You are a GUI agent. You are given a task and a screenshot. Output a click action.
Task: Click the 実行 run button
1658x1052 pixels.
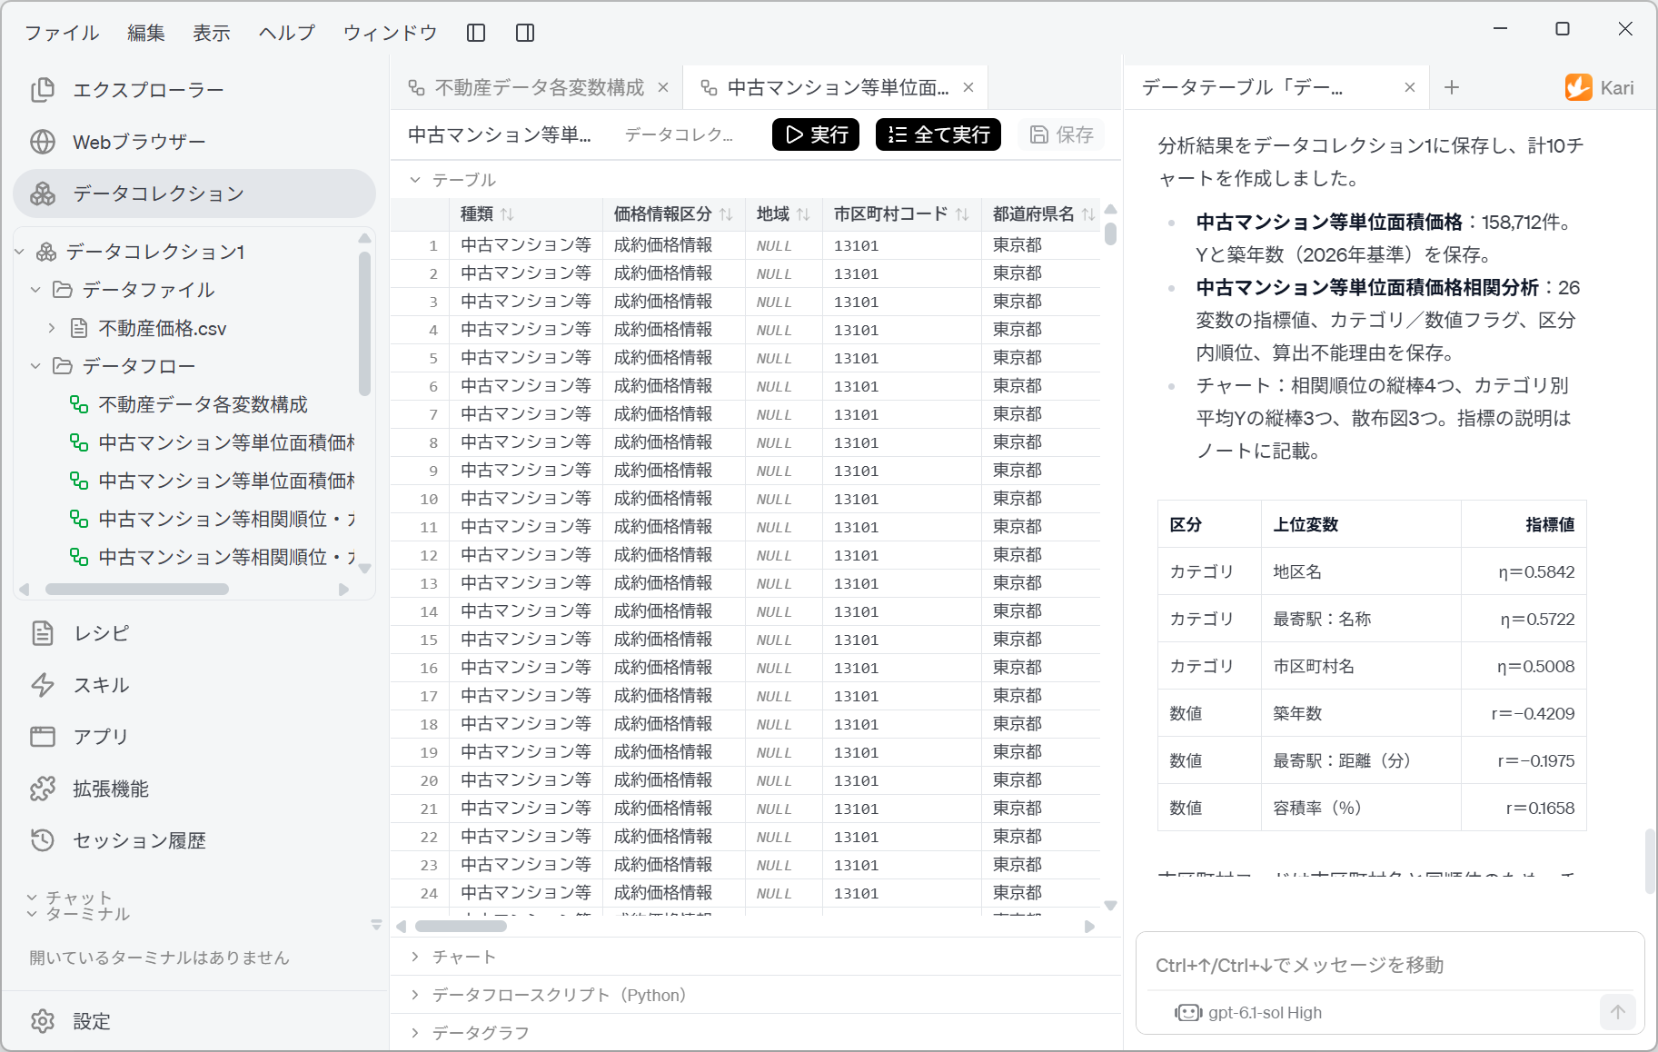[816, 134]
